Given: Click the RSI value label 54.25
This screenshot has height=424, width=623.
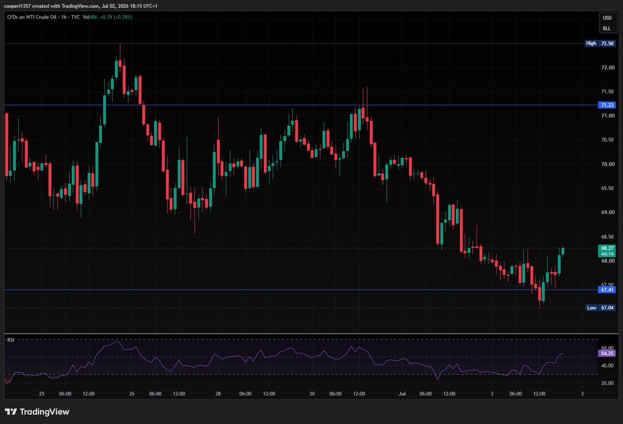Looking at the screenshot, I should coord(607,353).
